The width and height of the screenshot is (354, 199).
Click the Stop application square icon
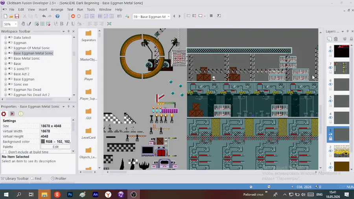[211, 16]
